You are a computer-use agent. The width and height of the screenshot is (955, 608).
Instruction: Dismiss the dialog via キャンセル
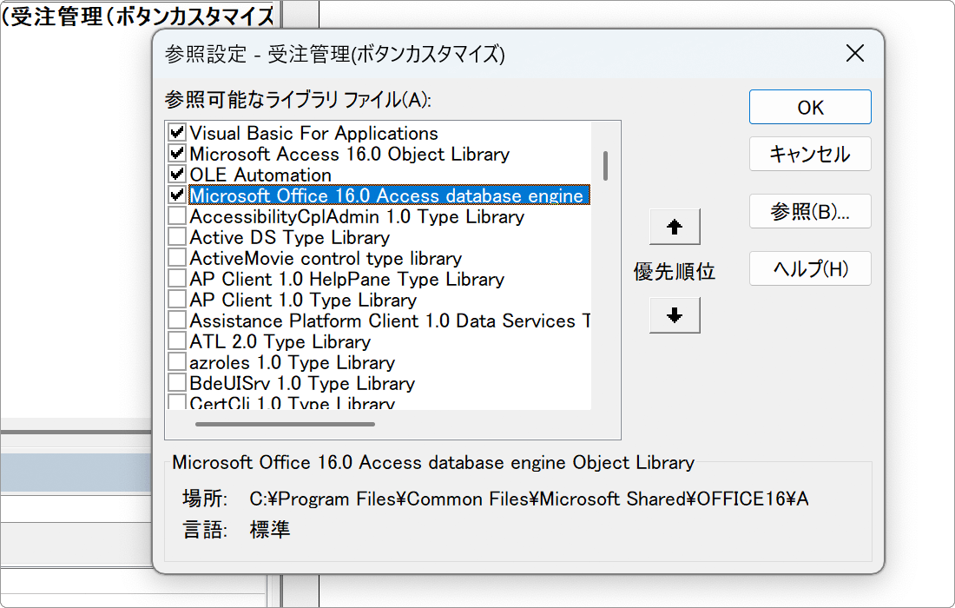(809, 154)
